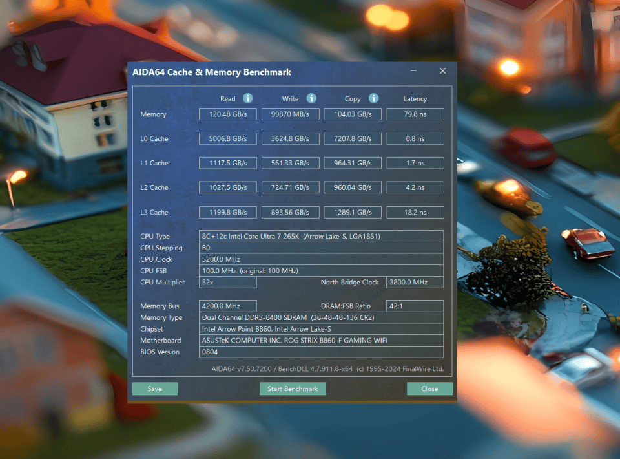Click AIDA64 v7.50.7200 version footer text

tap(327, 368)
